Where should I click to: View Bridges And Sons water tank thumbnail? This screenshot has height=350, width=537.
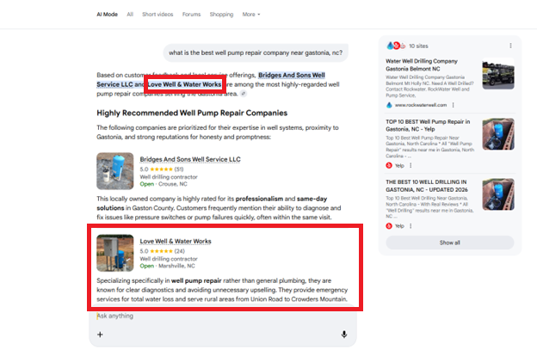(115, 171)
